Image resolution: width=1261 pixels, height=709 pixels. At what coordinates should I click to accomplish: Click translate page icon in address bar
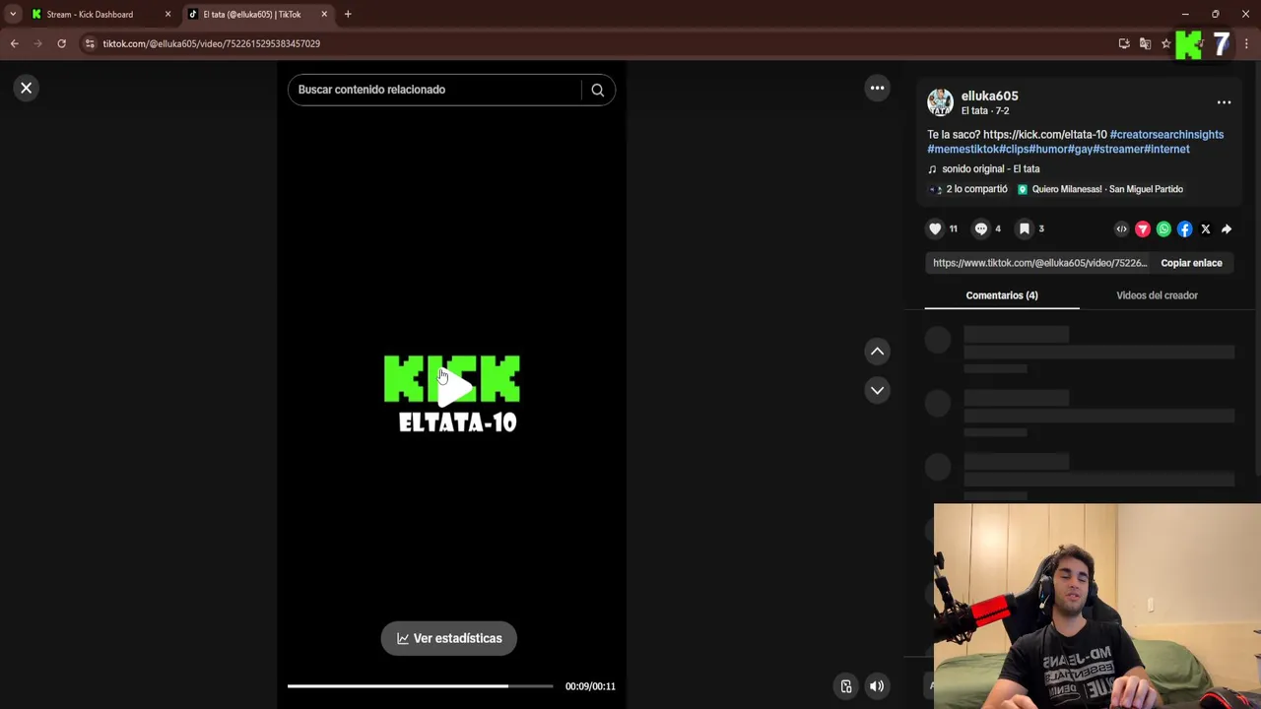point(1145,43)
